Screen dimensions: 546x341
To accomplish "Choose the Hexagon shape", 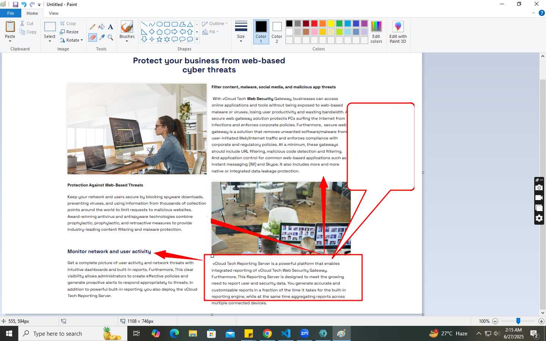I will (167, 32).
